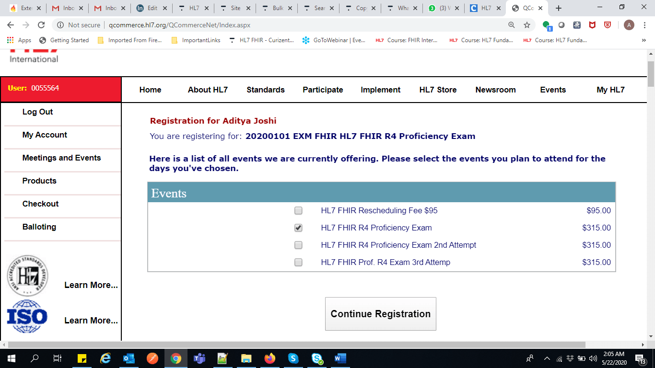Open ImportantLinks bookmark folder
Screen dimensions: 655x368
pyautogui.click(x=196, y=40)
